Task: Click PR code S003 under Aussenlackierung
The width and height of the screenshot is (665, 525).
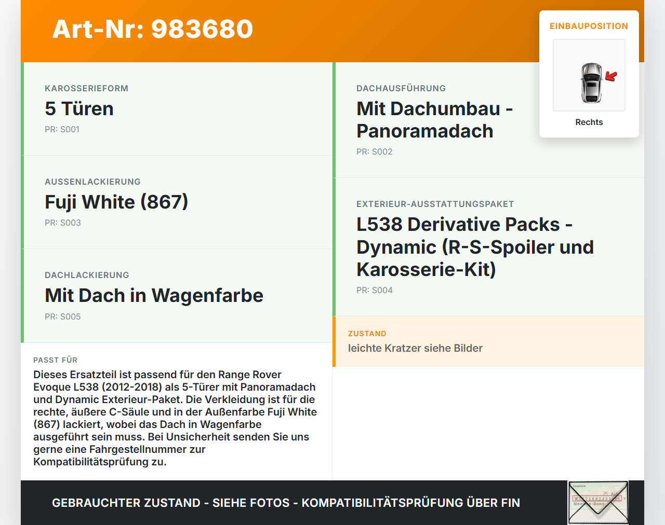Action: click(x=62, y=223)
